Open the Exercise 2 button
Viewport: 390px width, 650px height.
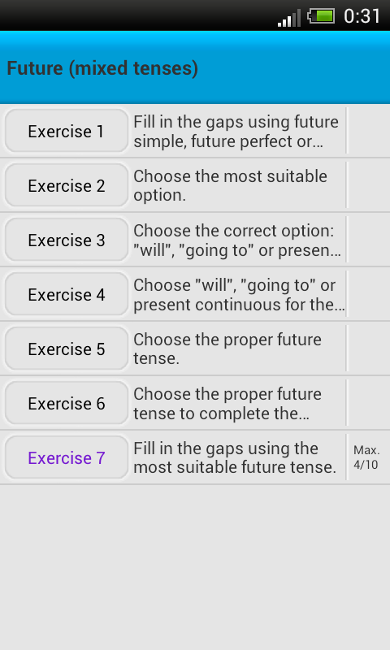tap(67, 185)
